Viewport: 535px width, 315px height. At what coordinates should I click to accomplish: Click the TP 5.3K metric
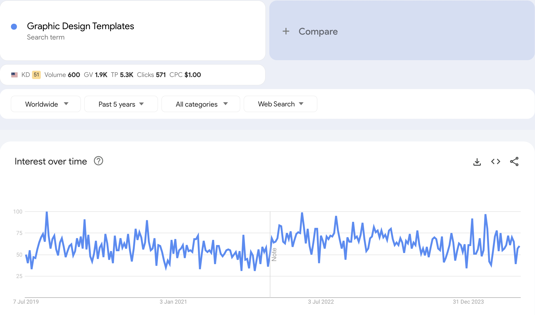click(x=122, y=75)
